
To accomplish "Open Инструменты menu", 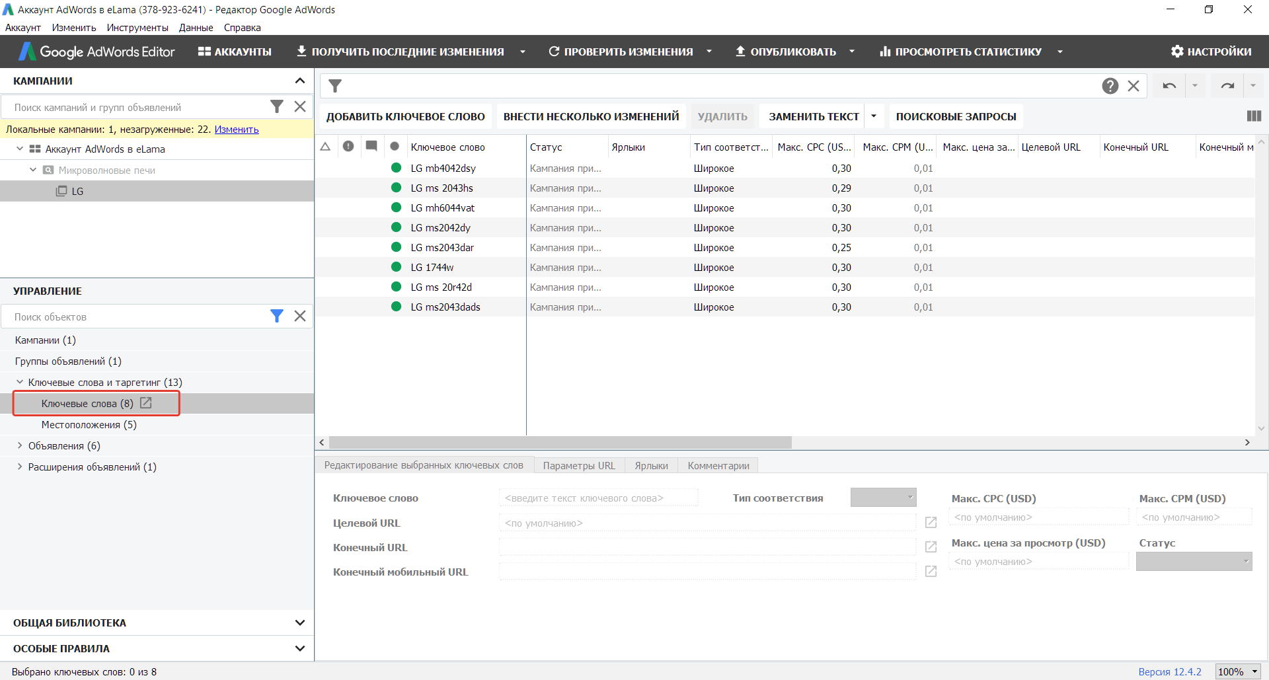I will [137, 28].
